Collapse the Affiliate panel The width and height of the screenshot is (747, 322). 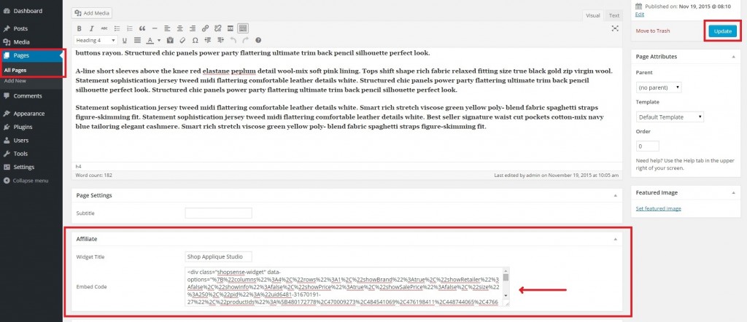614,239
